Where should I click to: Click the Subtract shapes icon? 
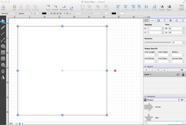(x=89, y=7)
